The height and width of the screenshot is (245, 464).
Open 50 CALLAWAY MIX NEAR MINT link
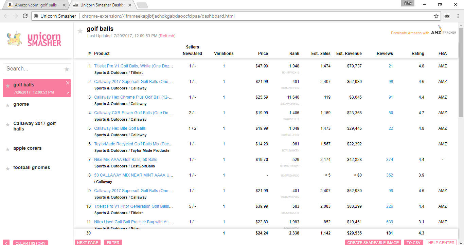(x=133, y=175)
